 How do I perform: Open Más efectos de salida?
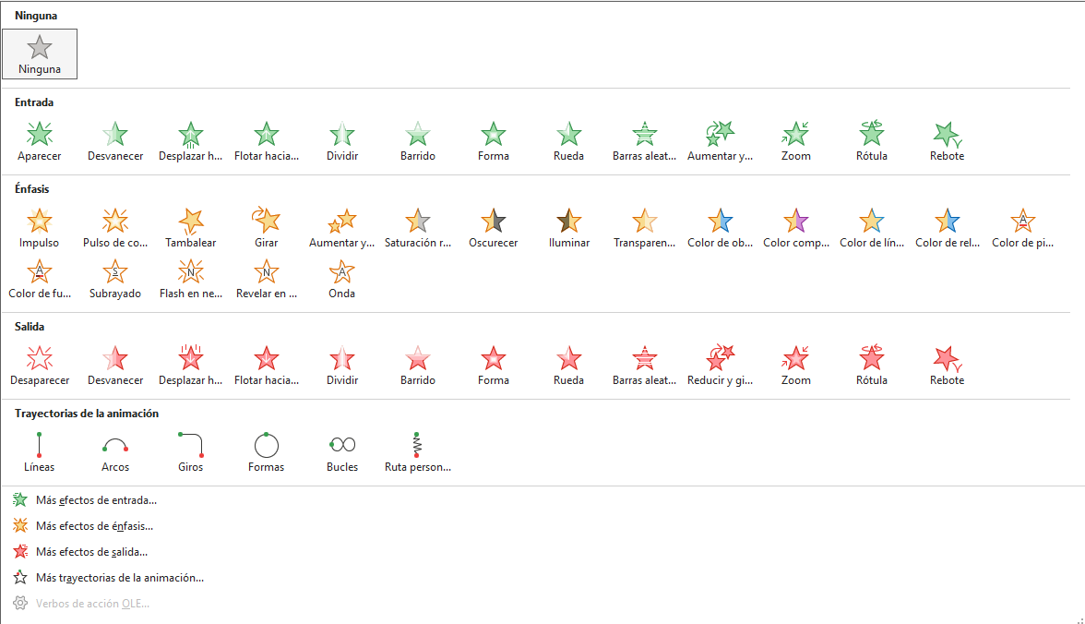[x=91, y=552]
